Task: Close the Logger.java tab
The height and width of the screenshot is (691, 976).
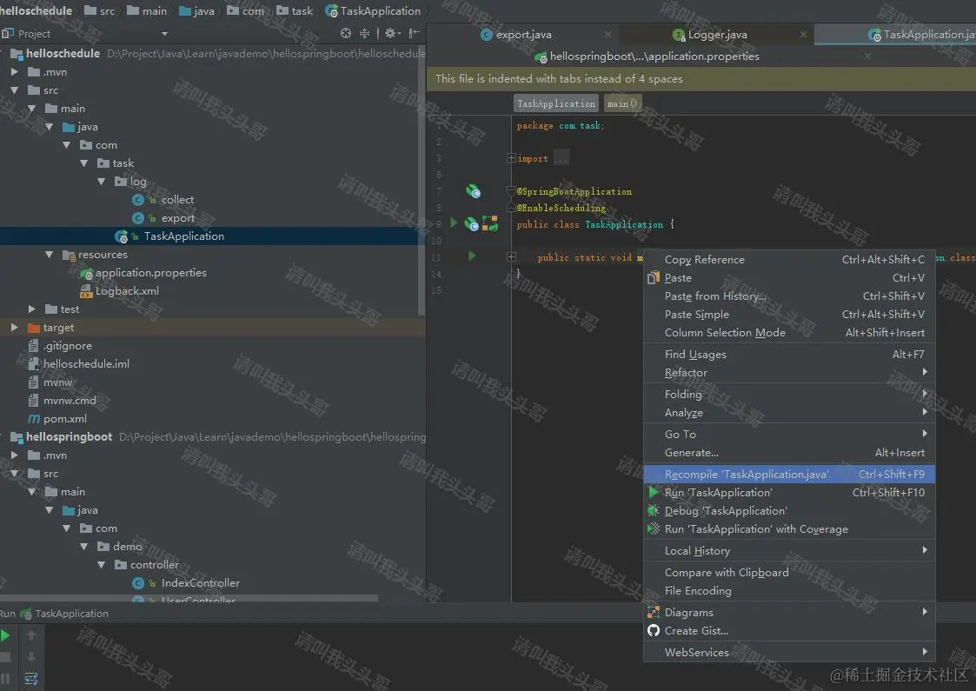Action: coord(804,35)
